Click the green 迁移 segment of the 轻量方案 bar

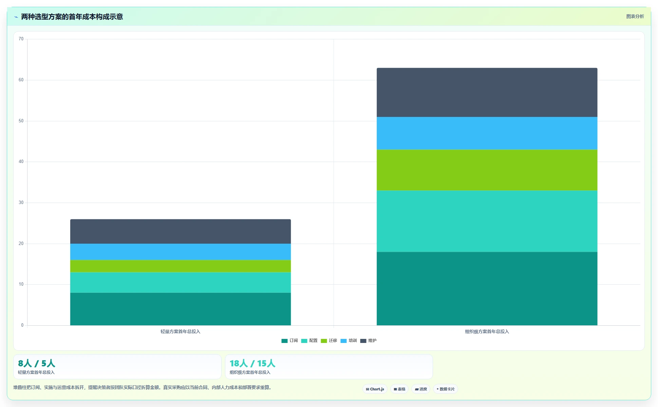click(181, 266)
